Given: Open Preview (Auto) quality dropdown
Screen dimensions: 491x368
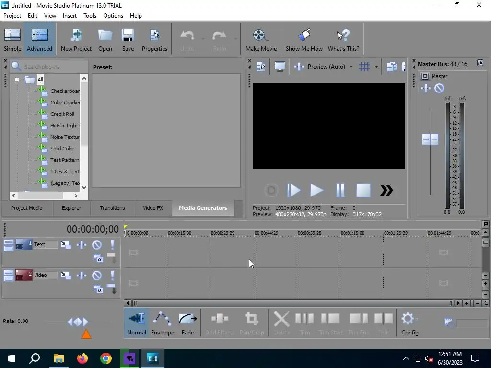Looking at the screenshot, I should click(x=351, y=67).
